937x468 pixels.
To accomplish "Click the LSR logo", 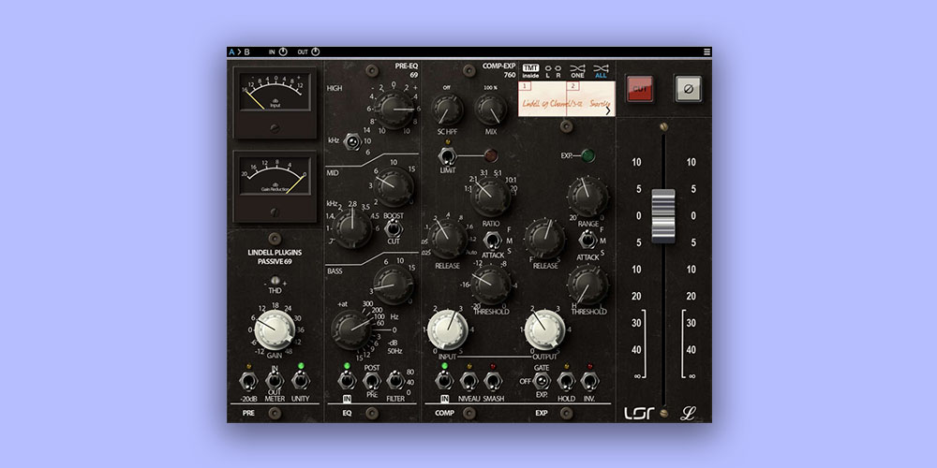I will click(639, 413).
